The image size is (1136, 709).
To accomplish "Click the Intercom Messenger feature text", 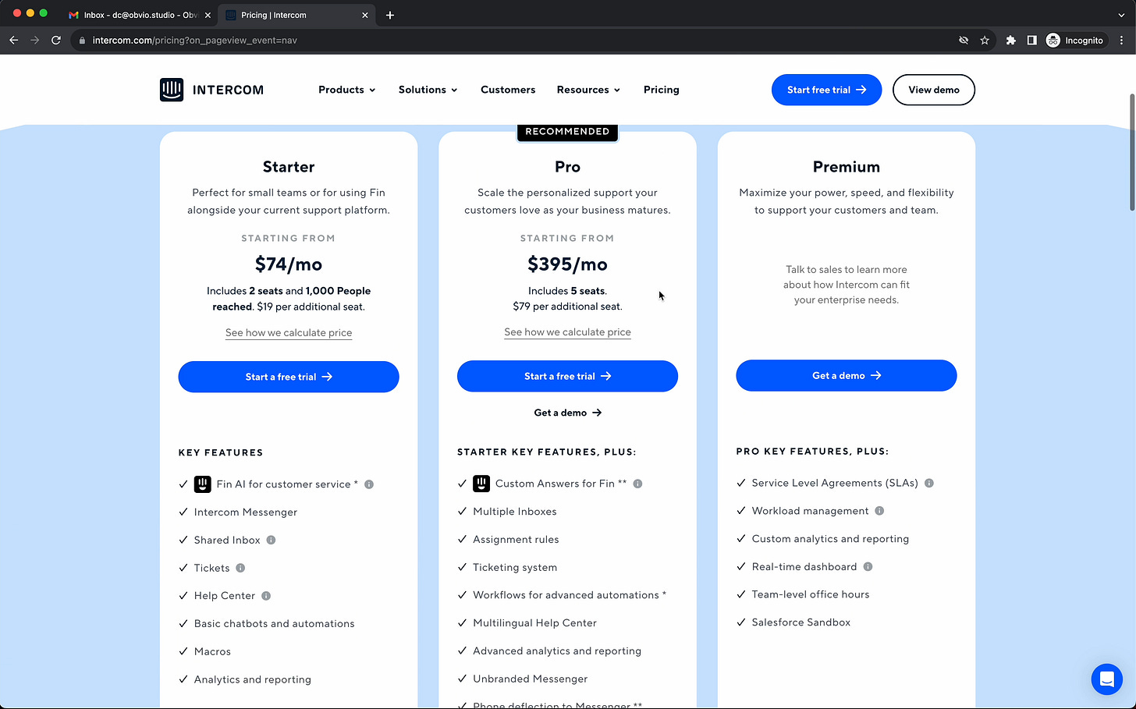I will coord(246,512).
